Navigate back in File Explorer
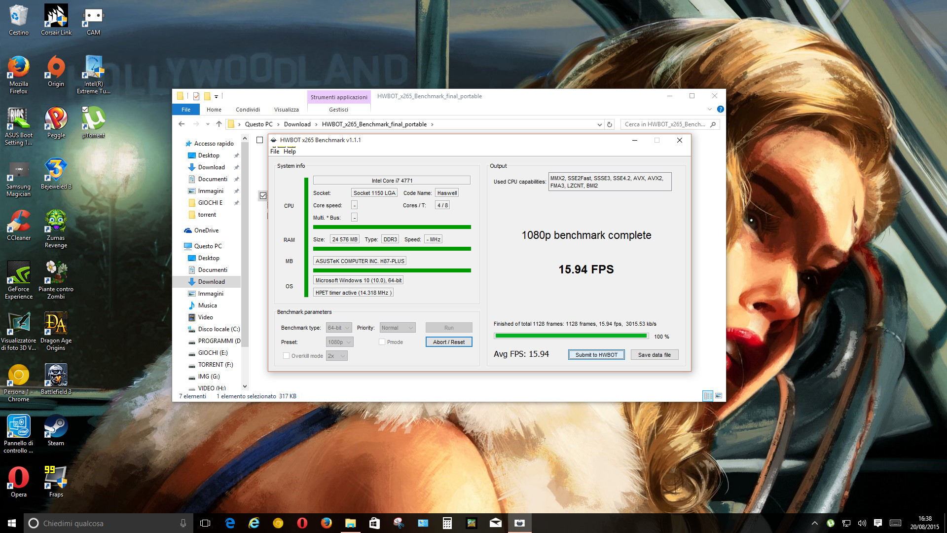This screenshot has width=947, height=533. point(182,124)
